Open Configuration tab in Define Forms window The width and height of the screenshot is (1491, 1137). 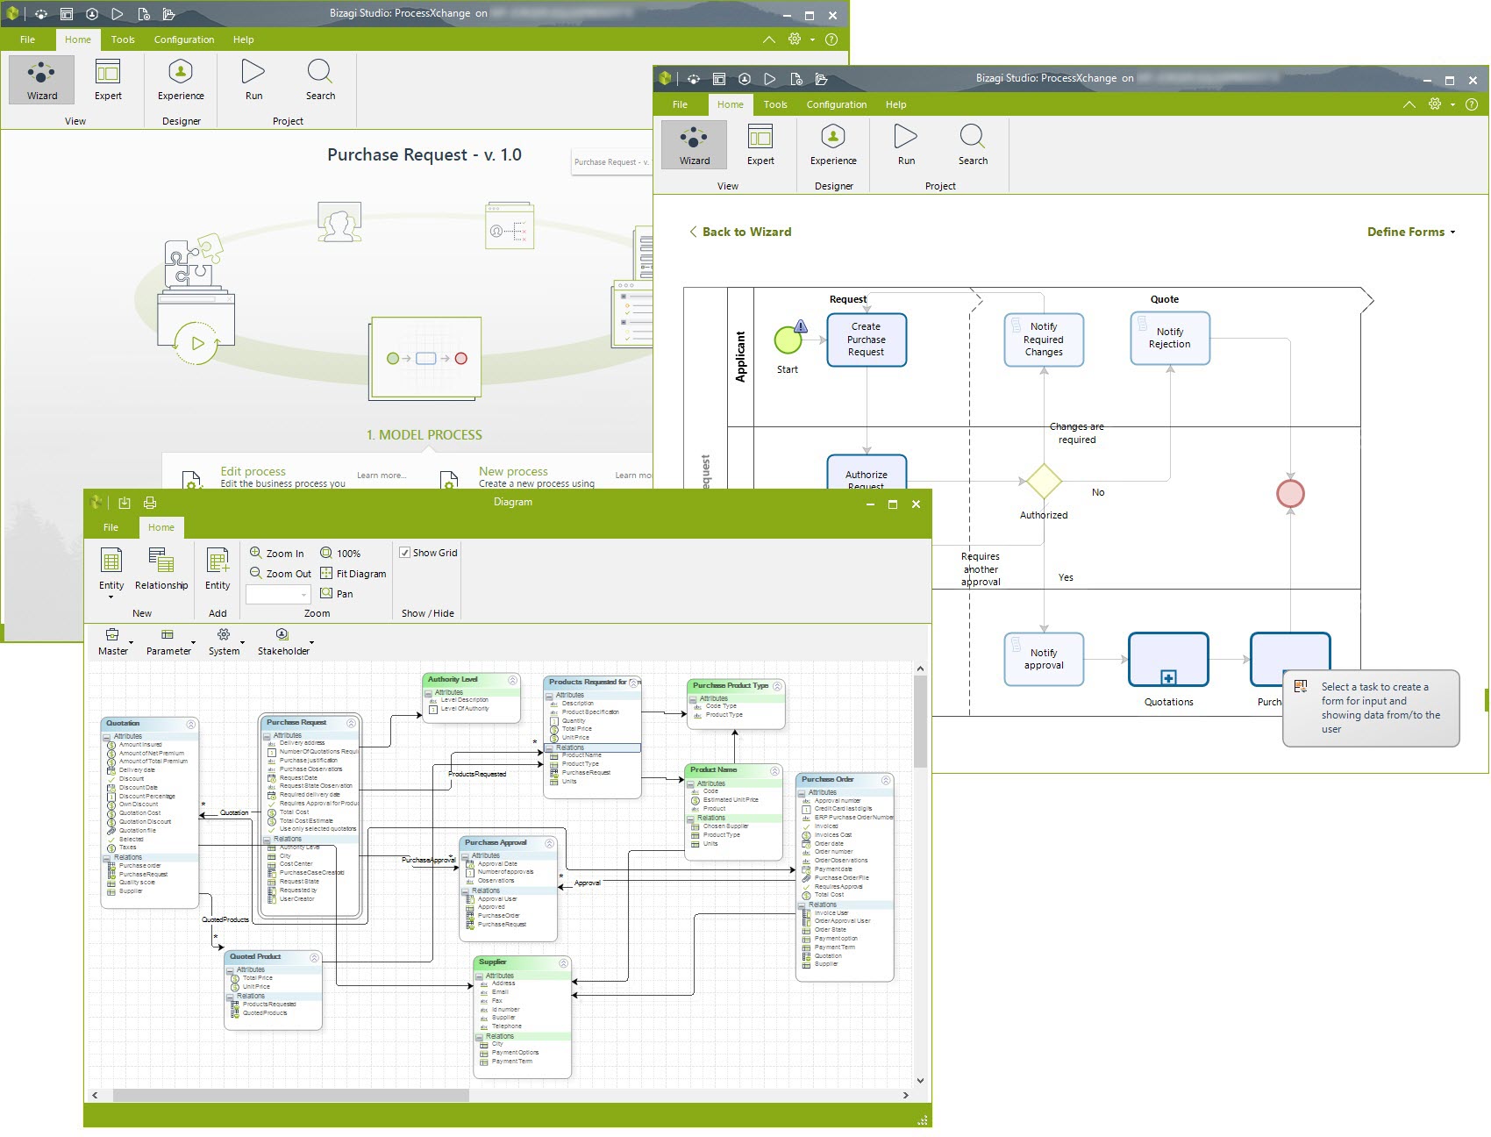coord(836,104)
